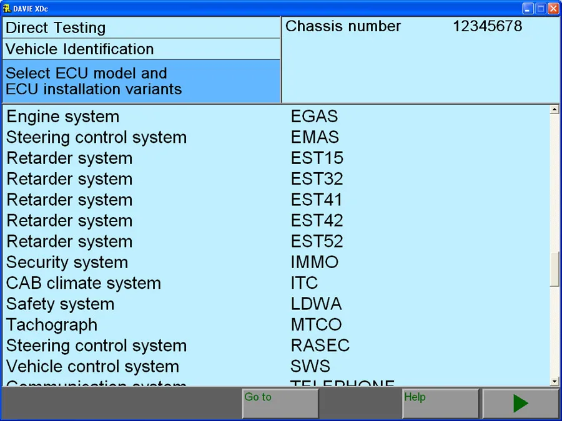The height and width of the screenshot is (421, 562).
Task: Click the green play arrow button
Action: (521, 404)
